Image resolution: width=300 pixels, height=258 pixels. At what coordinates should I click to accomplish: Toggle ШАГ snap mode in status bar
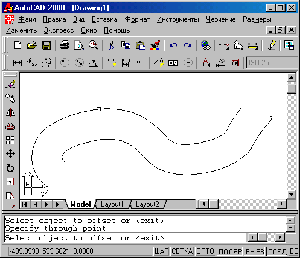click(x=161, y=251)
